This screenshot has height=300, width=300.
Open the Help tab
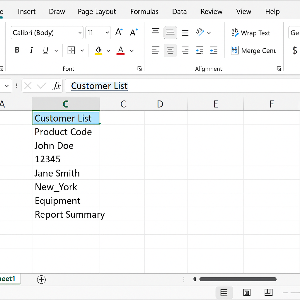272,12
